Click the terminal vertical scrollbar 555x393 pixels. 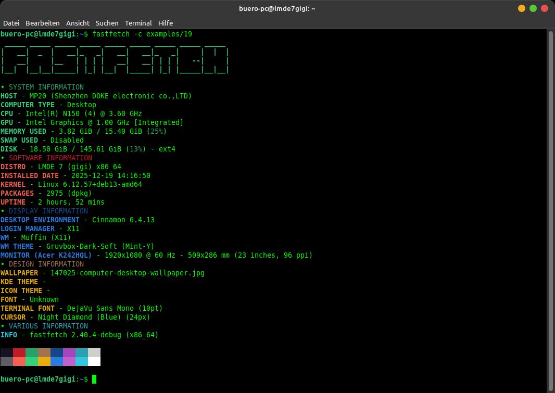(x=550, y=210)
